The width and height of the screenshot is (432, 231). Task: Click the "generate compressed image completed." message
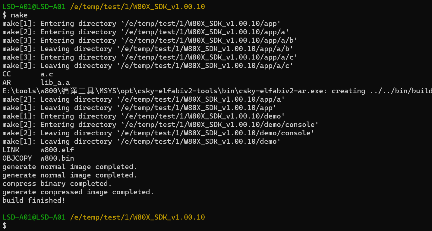78,192
